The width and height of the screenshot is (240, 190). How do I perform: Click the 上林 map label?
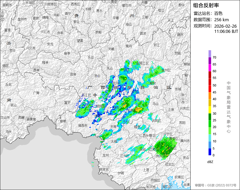171,109
